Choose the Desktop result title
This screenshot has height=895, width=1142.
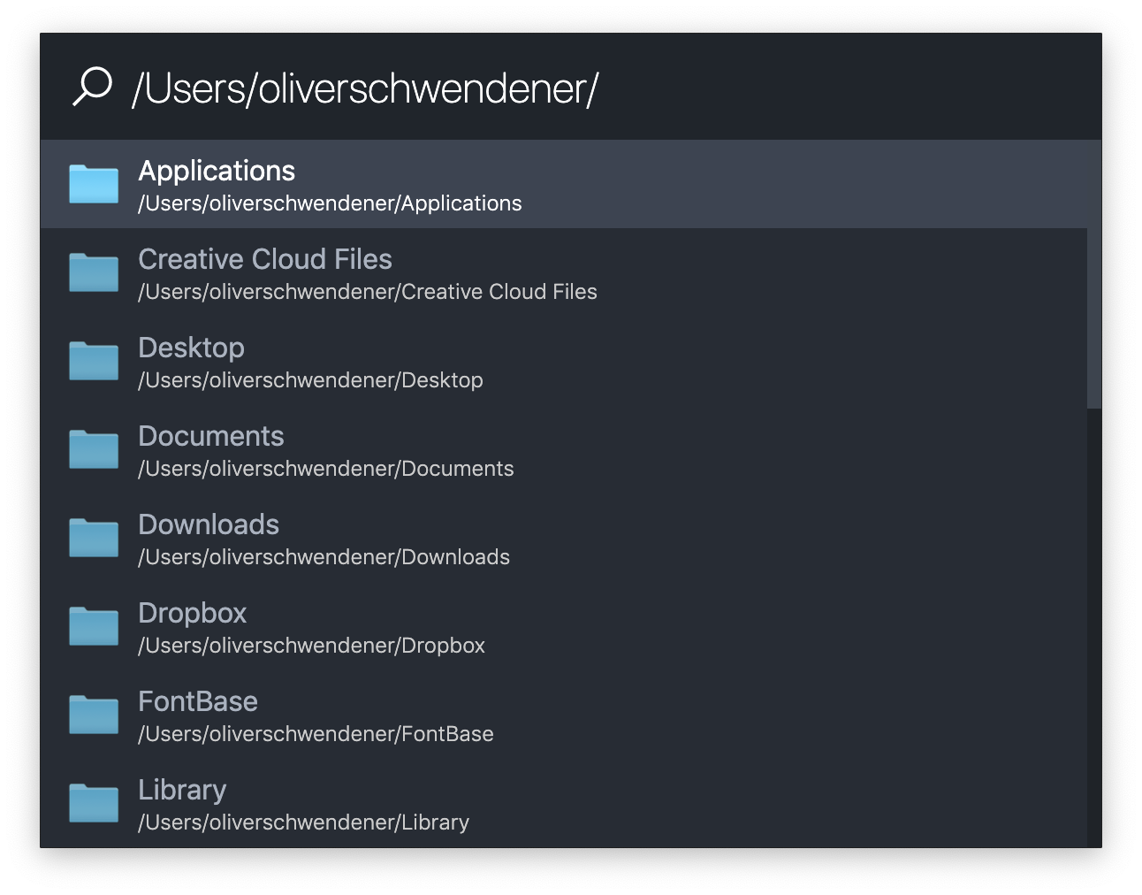(191, 348)
